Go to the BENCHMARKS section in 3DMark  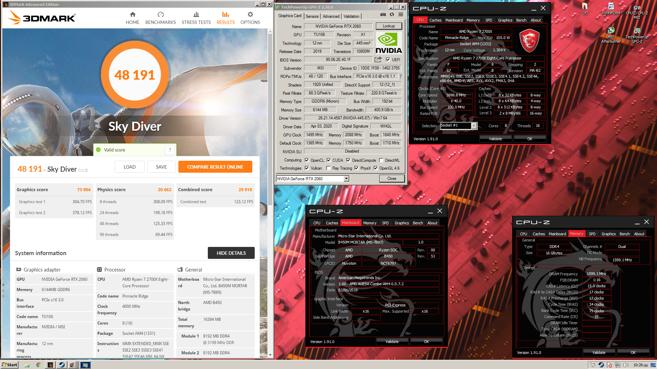[x=161, y=18]
